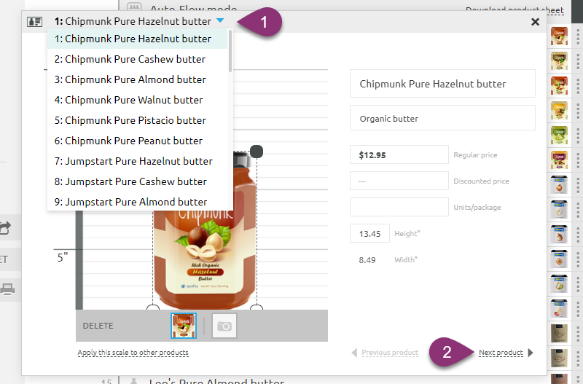Click the product list dropdown scrollbar

[x=231, y=51]
